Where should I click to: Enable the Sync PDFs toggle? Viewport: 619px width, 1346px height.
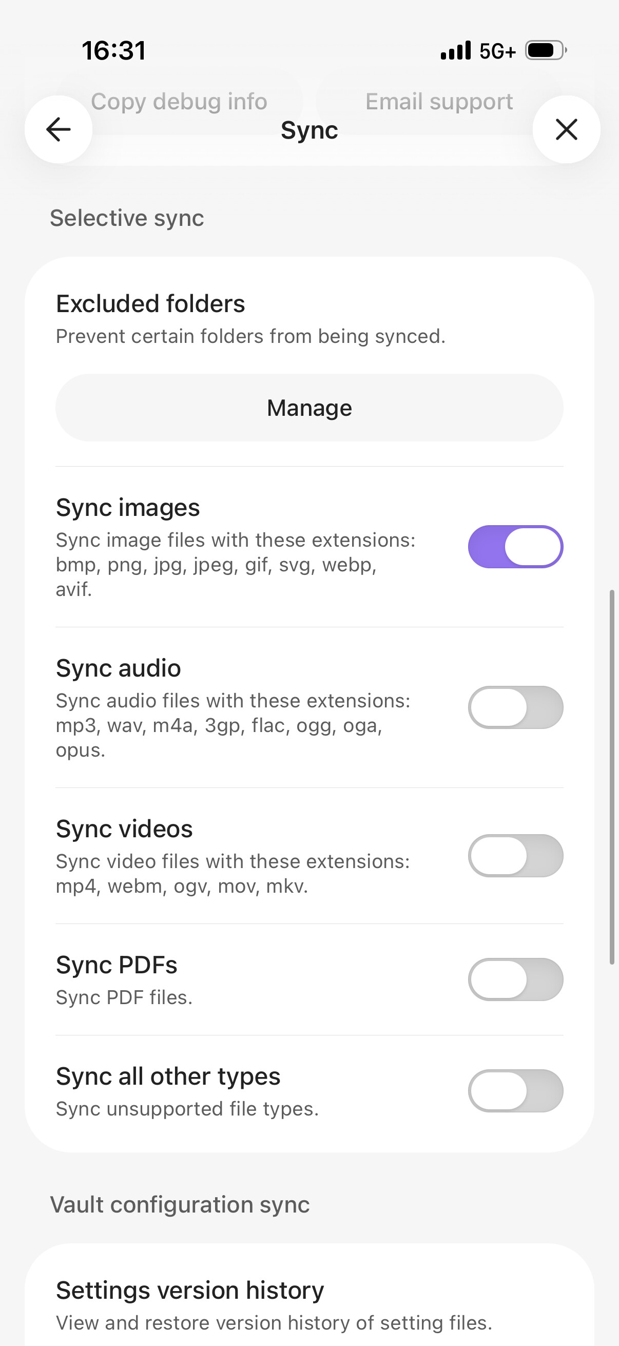(515, 979)
